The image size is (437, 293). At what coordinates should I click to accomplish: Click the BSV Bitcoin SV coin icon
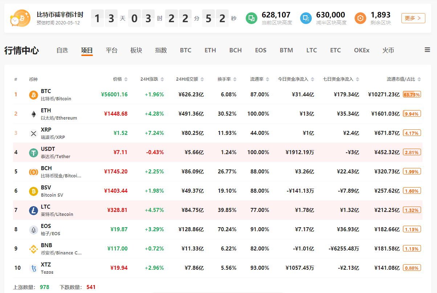(x=33, y=191)
